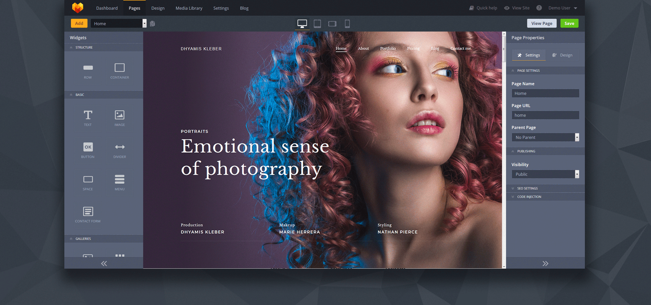Select the DHYAMIS KLEBER site title text
This screenshot has height=305, width=651.
coord(201,49)
